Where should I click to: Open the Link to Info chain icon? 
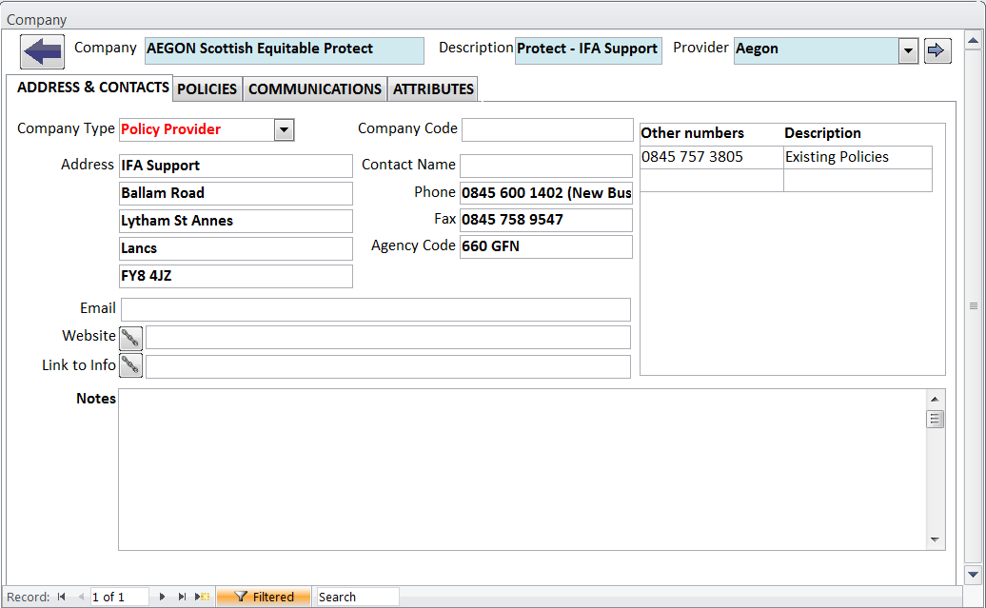[x=130, y=365]
